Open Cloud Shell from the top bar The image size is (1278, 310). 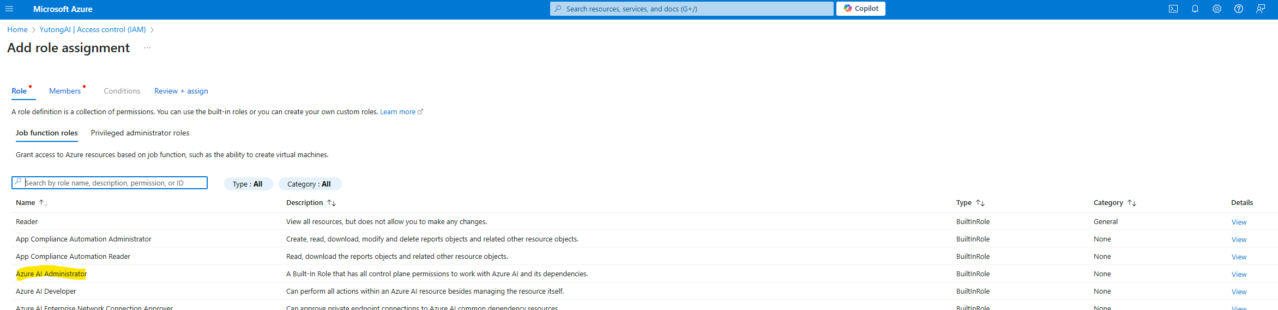coord(1173,9)
